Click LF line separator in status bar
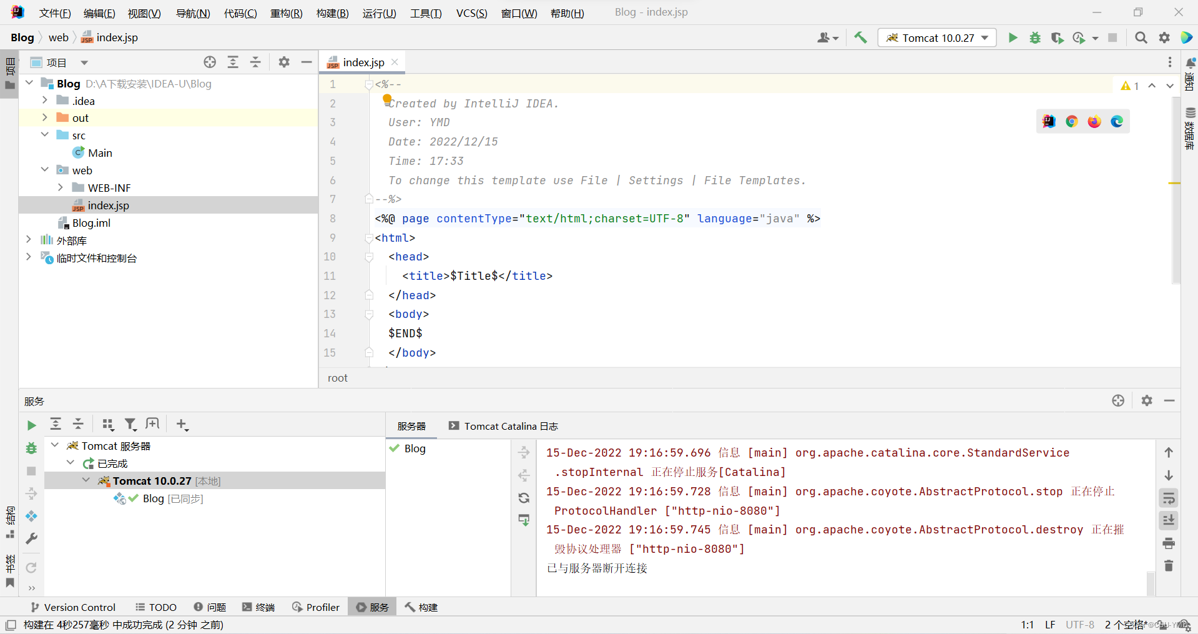Screen dimensions: 1198x634 (x=1050, y=625)
